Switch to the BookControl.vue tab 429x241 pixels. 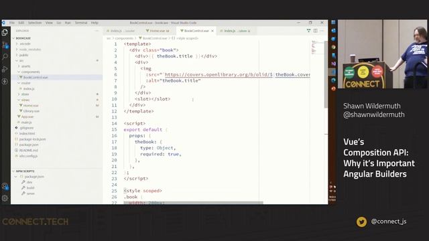196,31
